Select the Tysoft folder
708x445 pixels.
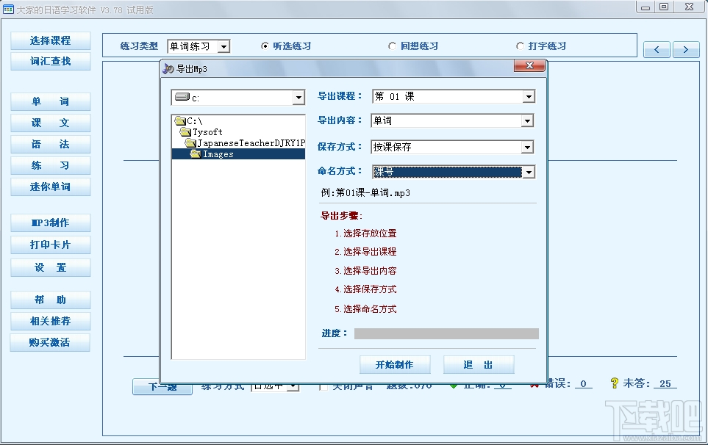tap(201, 131)
